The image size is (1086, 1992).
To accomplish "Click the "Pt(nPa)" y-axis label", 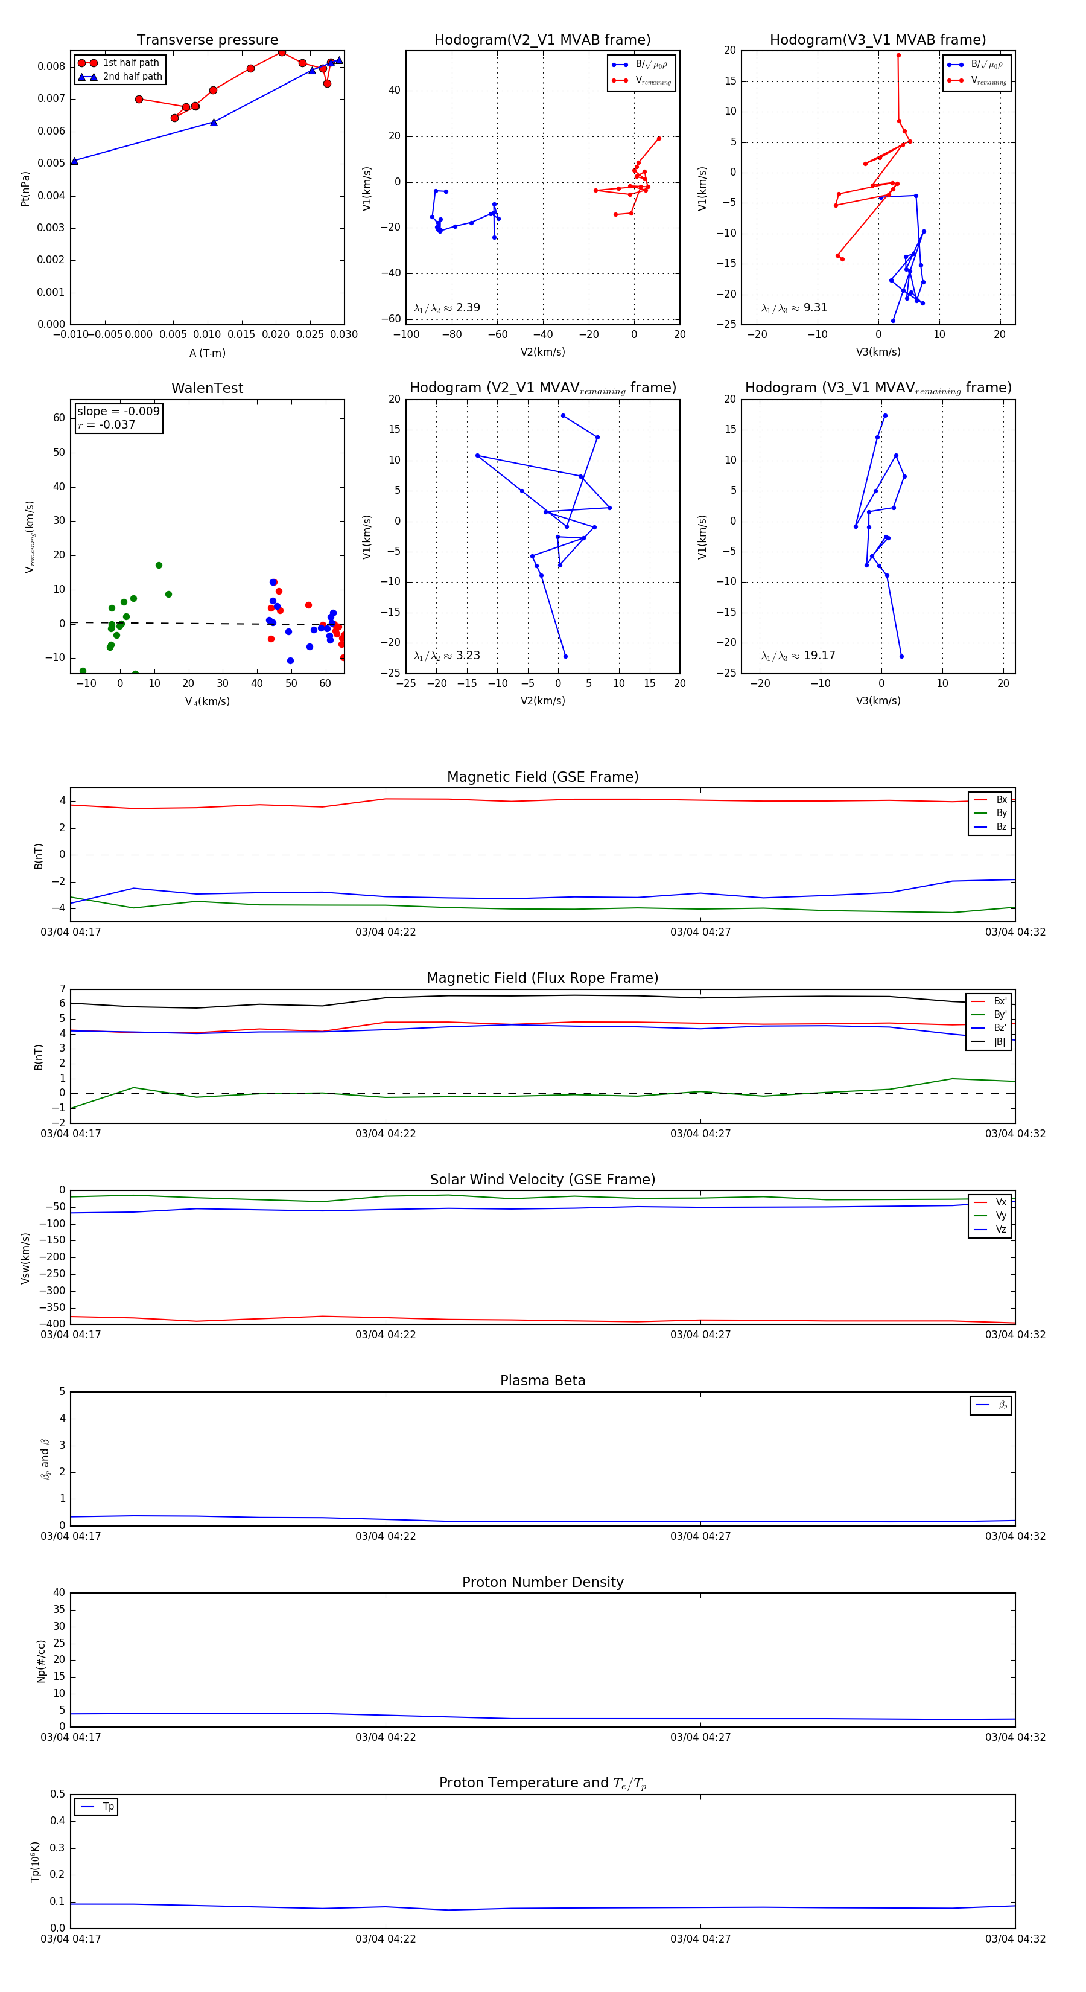I will (25, 189).
